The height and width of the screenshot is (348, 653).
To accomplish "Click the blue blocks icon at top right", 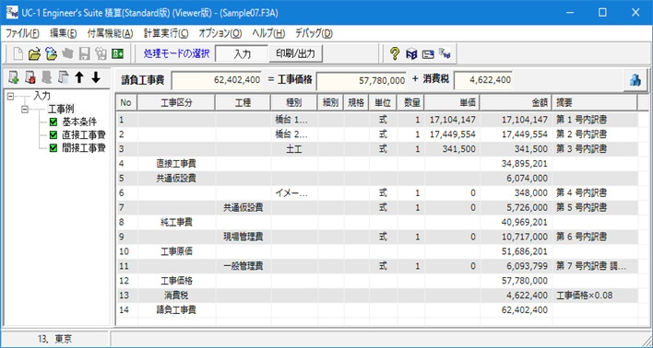I will 635,80.
